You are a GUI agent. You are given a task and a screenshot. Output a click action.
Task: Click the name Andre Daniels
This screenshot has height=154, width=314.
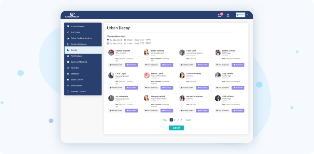click(121, 96)
